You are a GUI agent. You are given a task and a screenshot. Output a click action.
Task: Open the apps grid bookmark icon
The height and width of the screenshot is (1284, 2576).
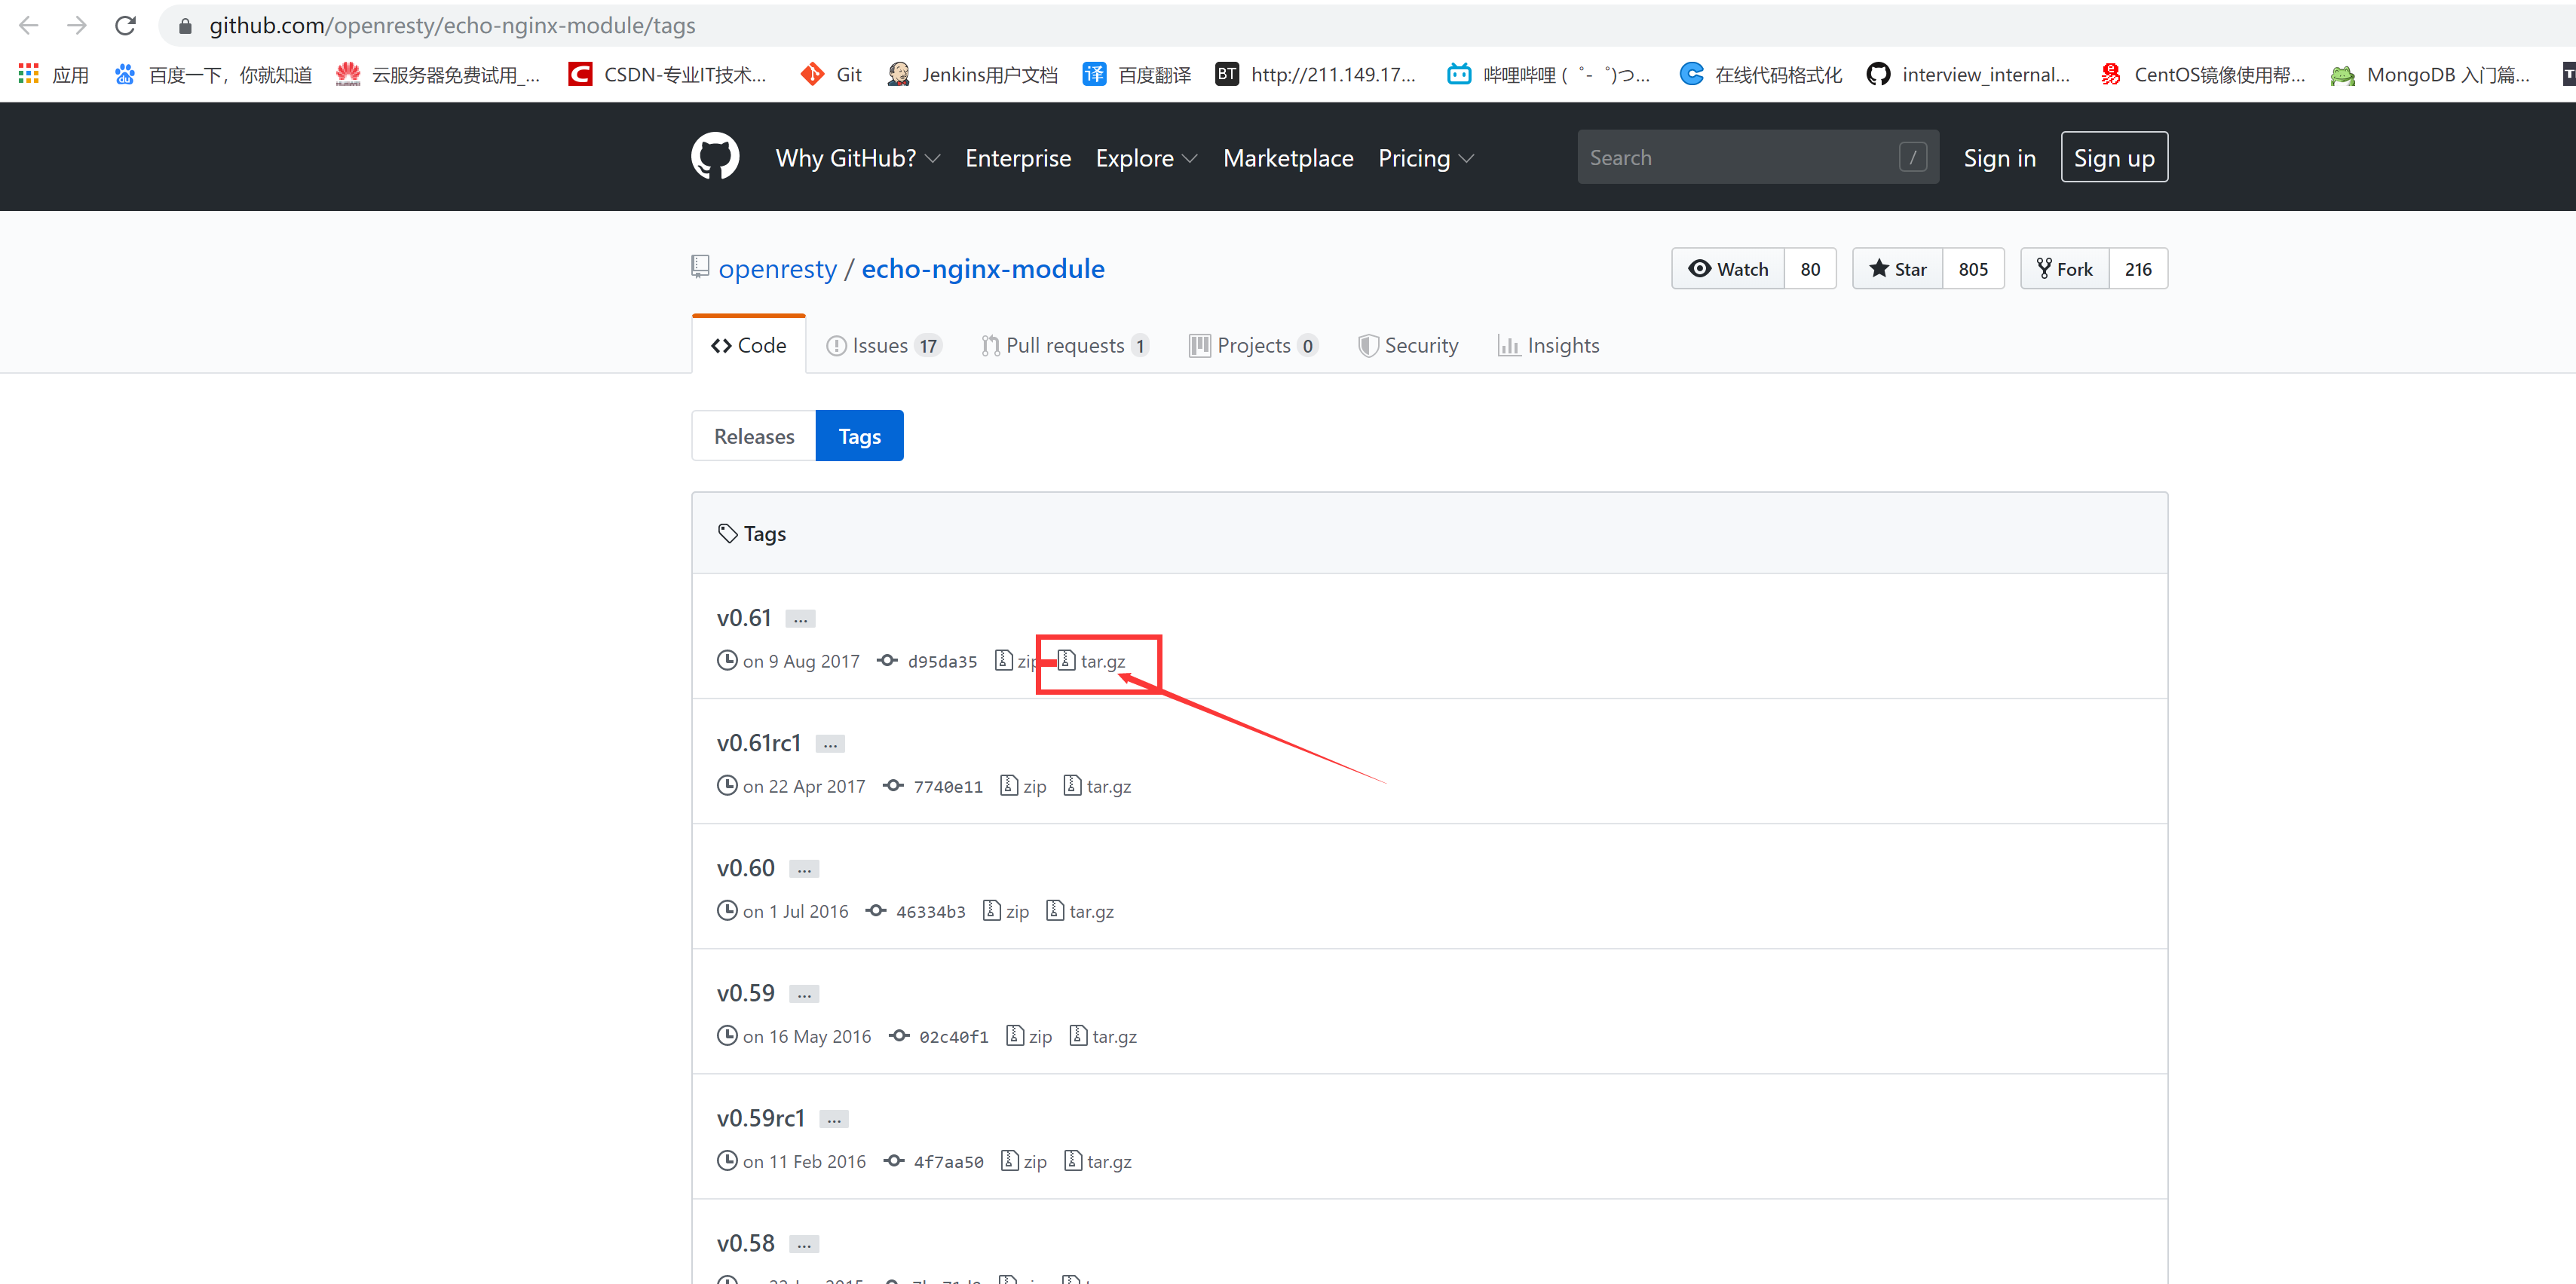tap(29, 74)
